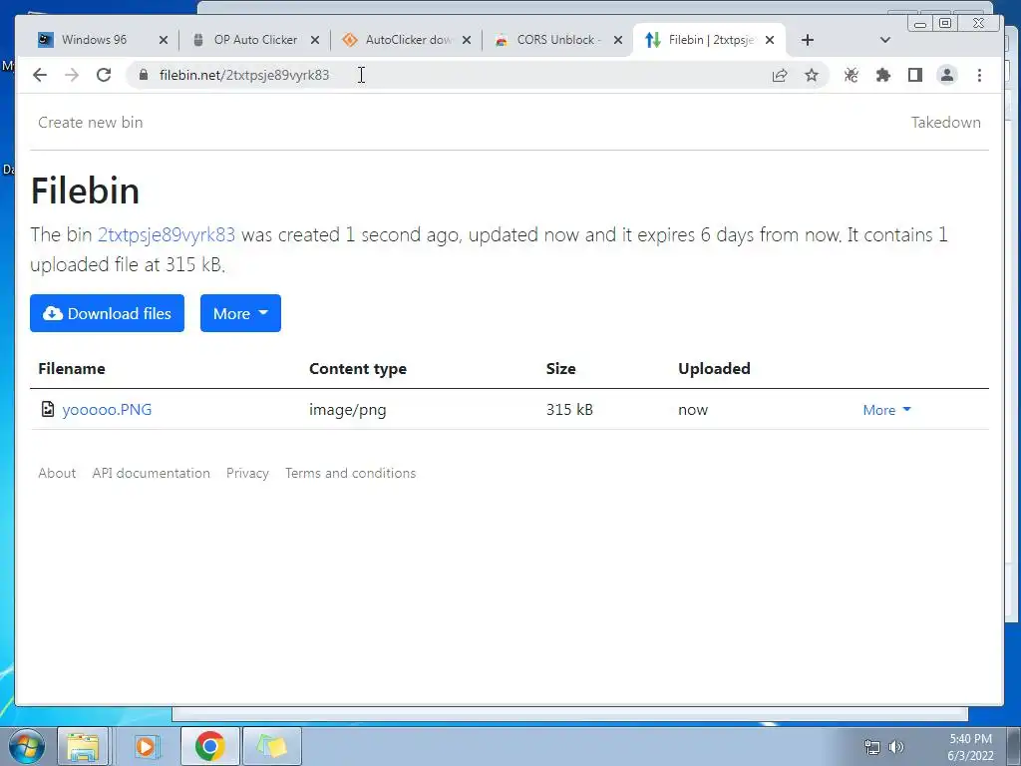Image resolution: width=1021 pixels, height=766 pixels.
Task: Open the Chrome profile avatar
Action: tap(947, 75)
